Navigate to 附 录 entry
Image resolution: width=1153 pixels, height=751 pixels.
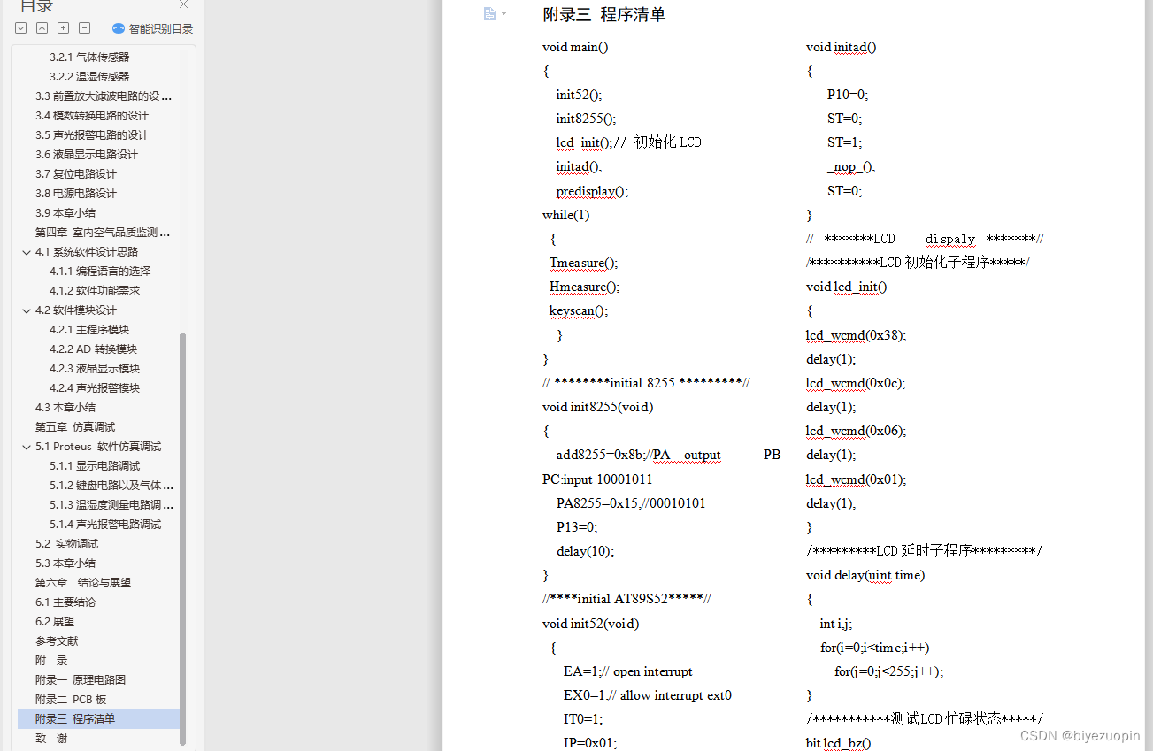[51, 661]
